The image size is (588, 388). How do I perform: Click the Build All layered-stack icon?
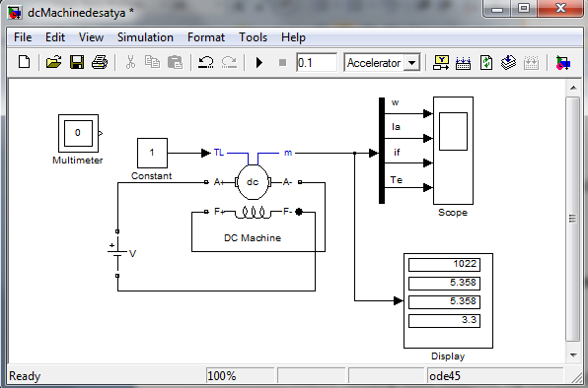click(508, 62)
